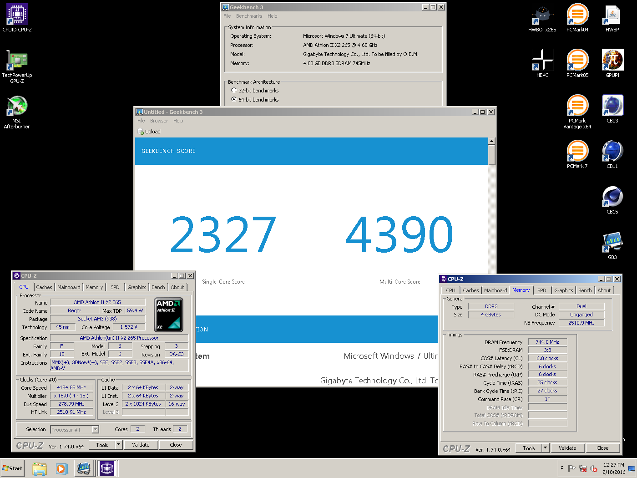Open Help menu in Geekbench 3 window

click(272, 16)
